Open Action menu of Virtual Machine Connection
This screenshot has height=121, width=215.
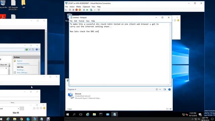72,7
